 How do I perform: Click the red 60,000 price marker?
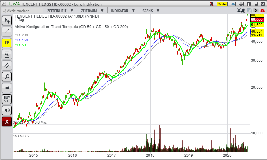(x=257, y=19)
